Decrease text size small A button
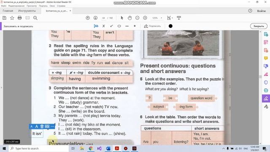 (x=31, y=127)
